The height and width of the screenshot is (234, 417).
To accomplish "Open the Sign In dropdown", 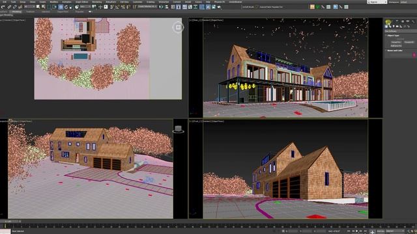I will click(377, 2).
